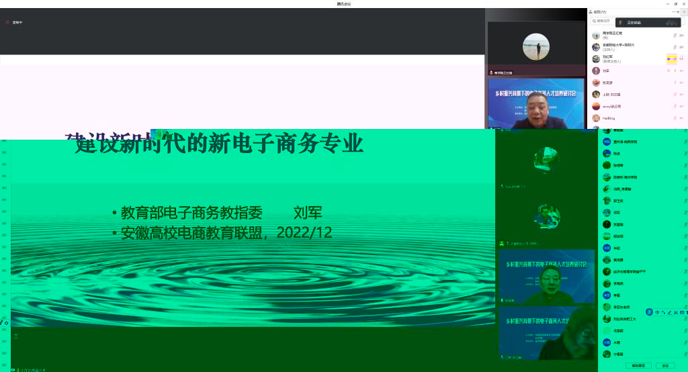Image resolution: width=688 pixels, height=372 pixels.
Task: Toggle microphone icon for HaiBing
Action: pyautogui.click(x=675, y=118)
